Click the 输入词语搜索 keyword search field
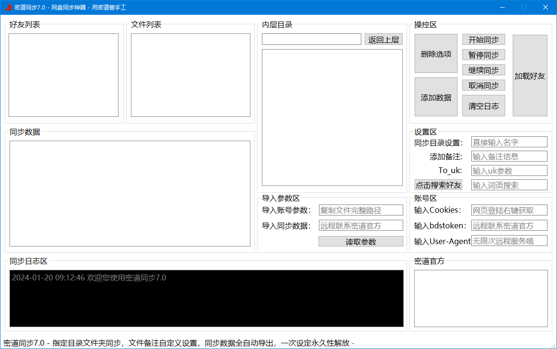The image size is (557, 349). pos(509,185)
